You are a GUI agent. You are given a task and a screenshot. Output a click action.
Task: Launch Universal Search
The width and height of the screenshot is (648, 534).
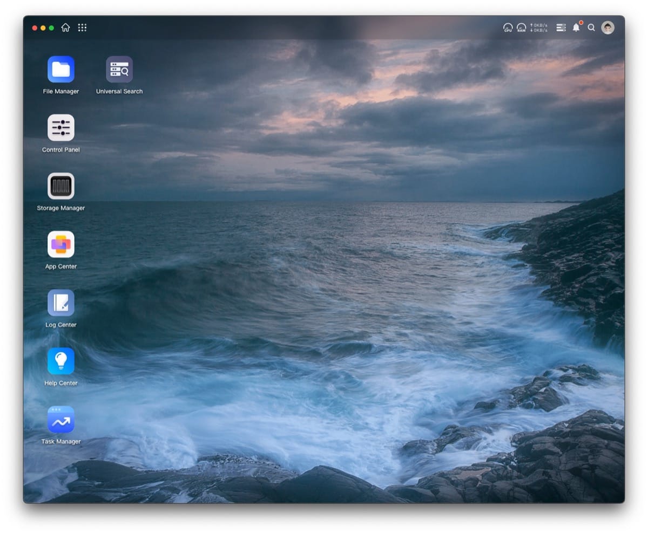(118, 69)
